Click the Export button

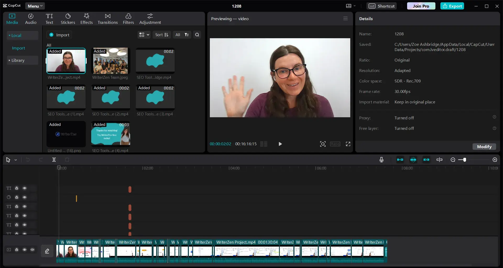pyautogui.click(x=452, y=6)
